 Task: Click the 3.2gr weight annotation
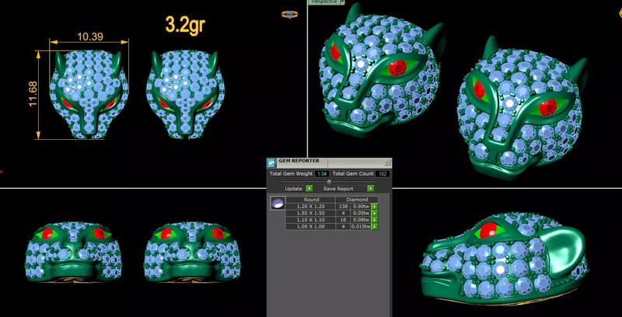[185, 25]
